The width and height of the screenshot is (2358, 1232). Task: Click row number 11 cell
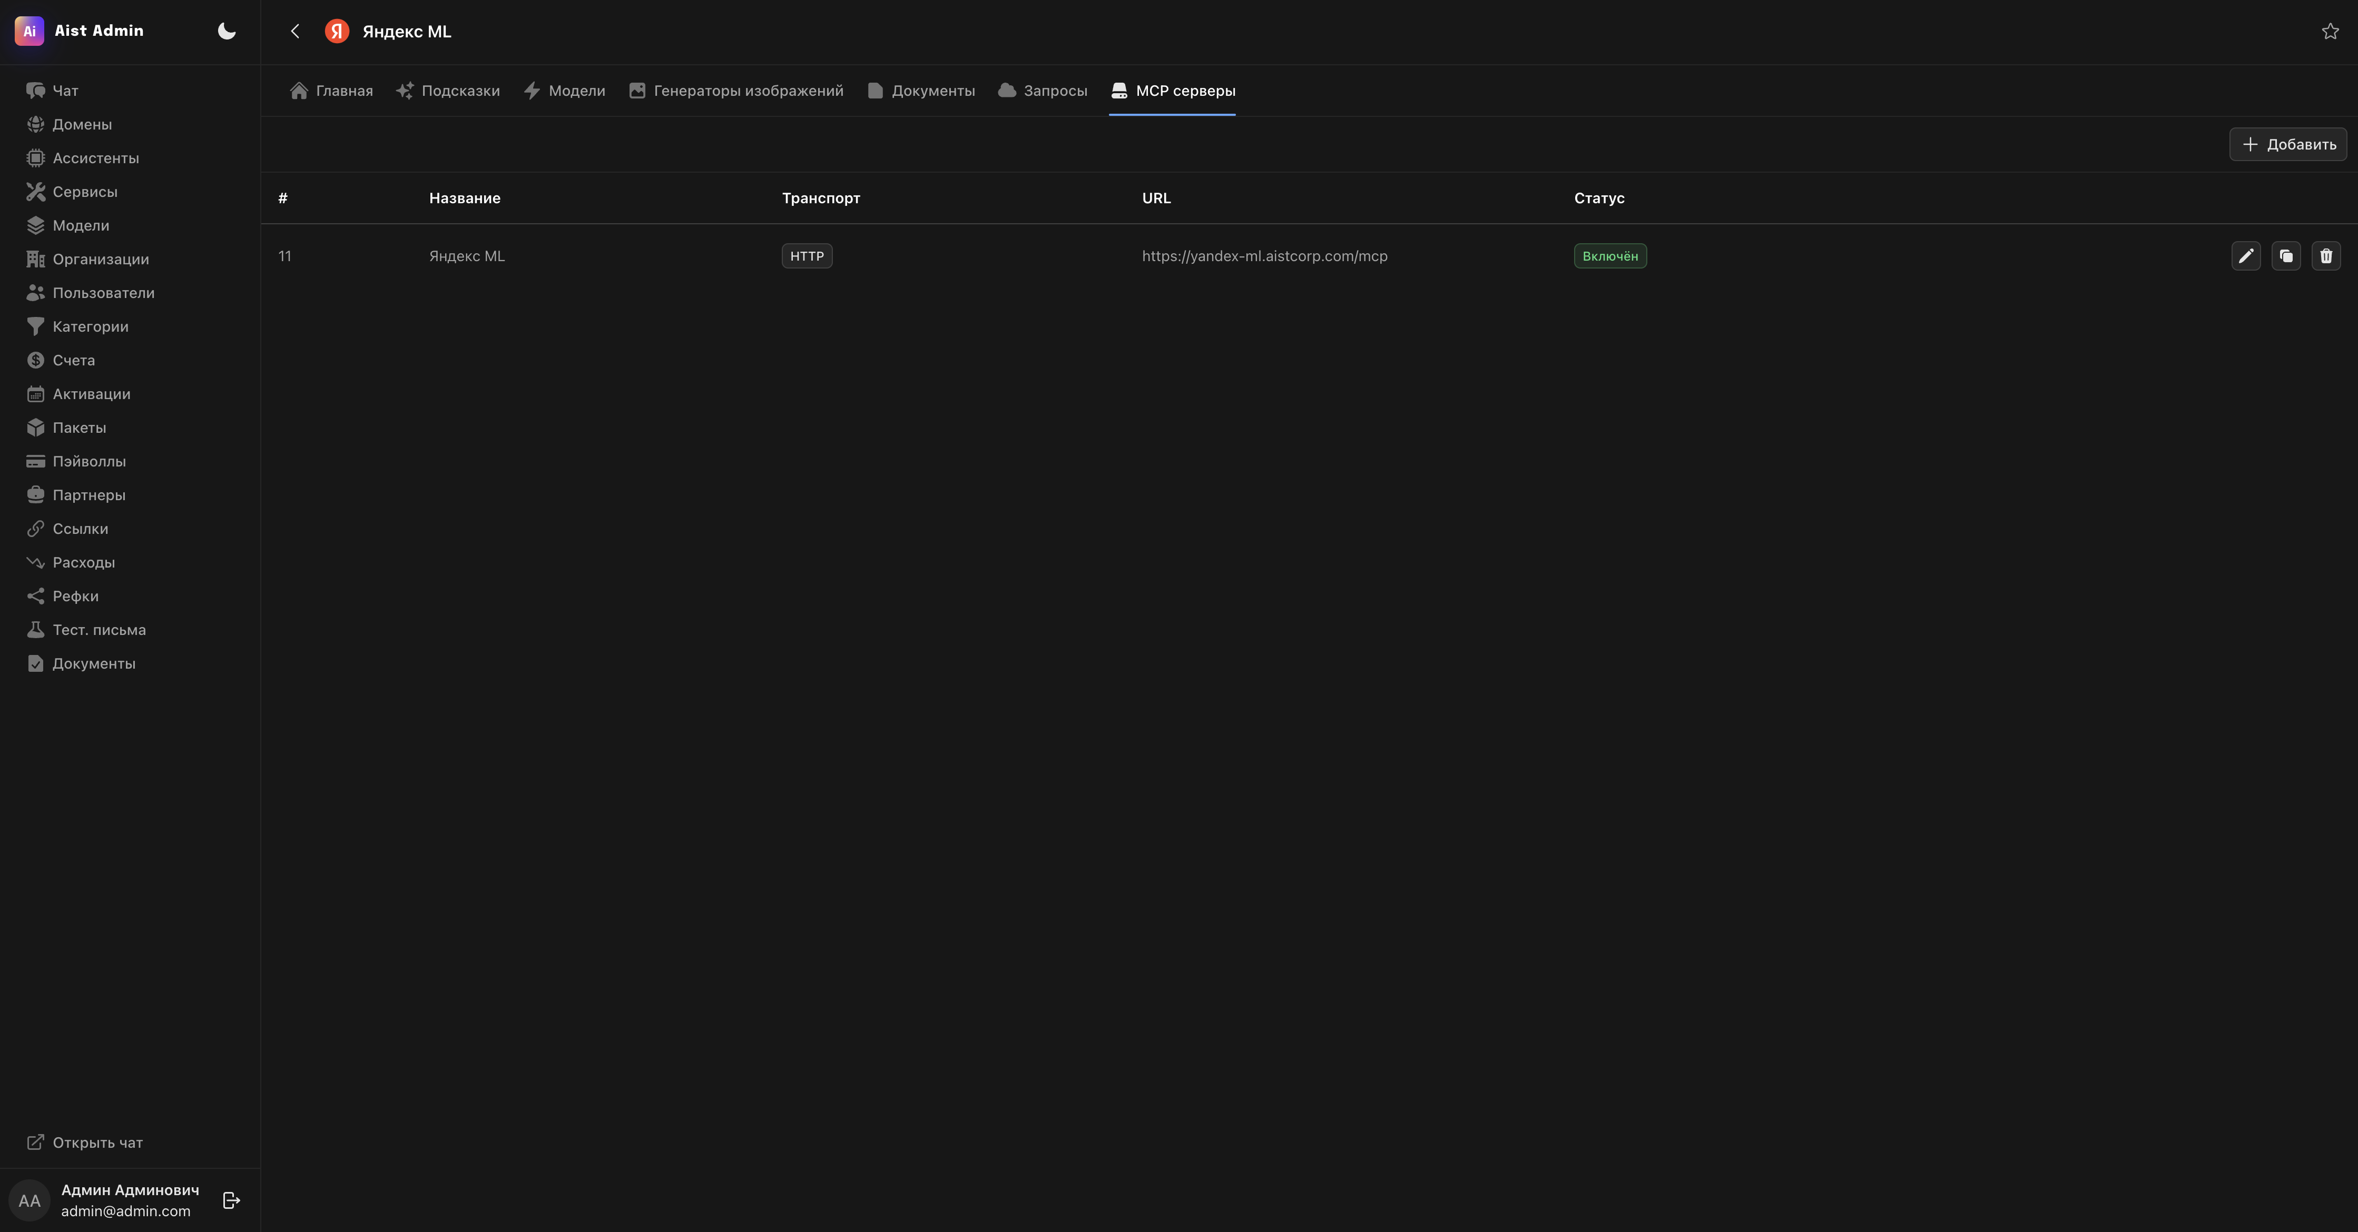coord(284,256)
